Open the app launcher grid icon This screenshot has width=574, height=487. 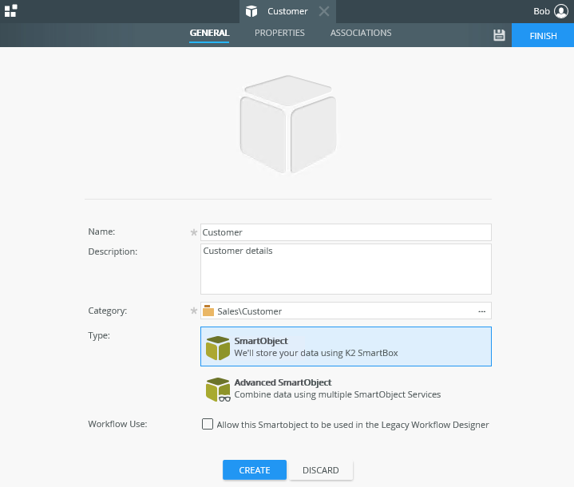(x=10, y=10)
